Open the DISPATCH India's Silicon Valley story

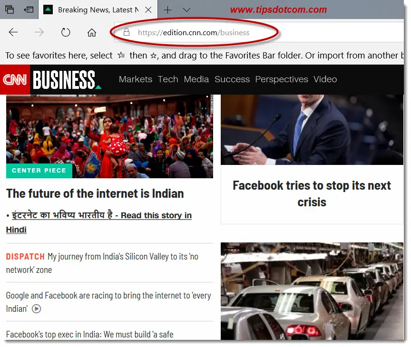102,263
